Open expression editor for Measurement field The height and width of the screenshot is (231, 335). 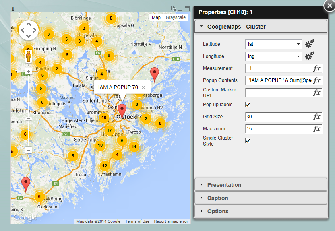click(x=317, y=68)
